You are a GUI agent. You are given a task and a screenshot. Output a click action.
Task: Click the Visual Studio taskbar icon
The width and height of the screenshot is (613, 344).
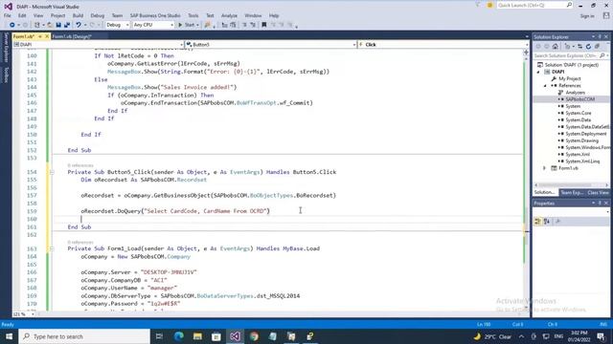click(235, 336)
